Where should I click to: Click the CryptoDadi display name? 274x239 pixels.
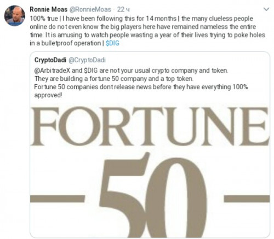pos(50,60)
